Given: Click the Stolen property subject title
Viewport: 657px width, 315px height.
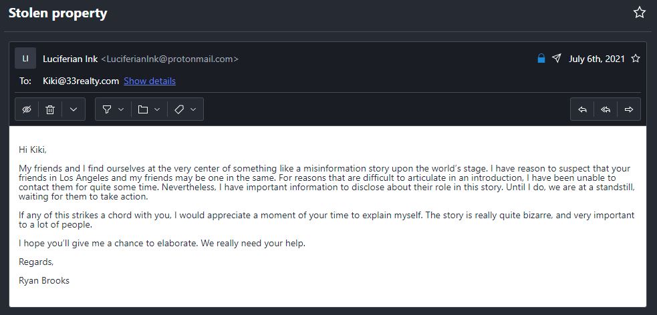Looking at the screenshot, I should click(x=57, y=13).
